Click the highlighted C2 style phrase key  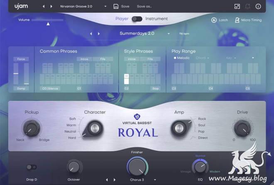pyautogui.click(x=127, y=79)
